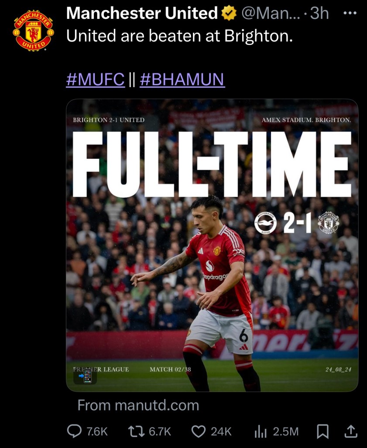Click the 7.6K replies count
367x448 pixels.
point(97,431)
